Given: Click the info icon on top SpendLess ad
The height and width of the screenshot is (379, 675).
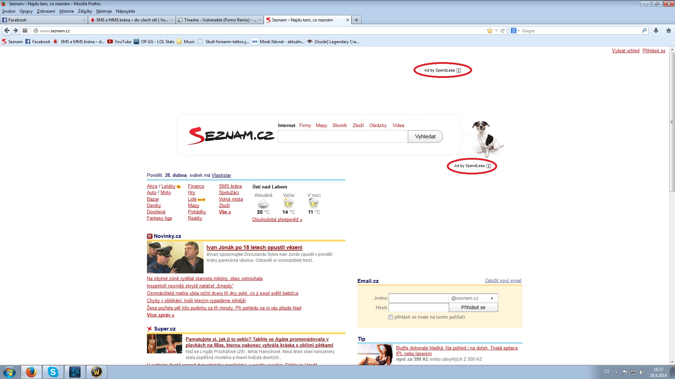Looking at the screenshot, I should coord(459,71).
